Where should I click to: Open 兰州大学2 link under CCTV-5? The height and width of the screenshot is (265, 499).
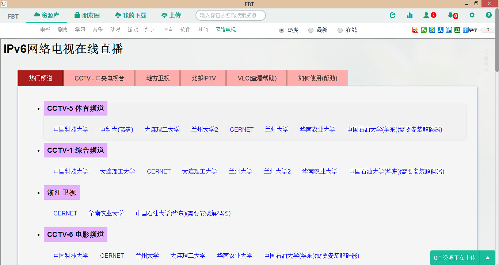pyautogui.click(x=205, y=129)
